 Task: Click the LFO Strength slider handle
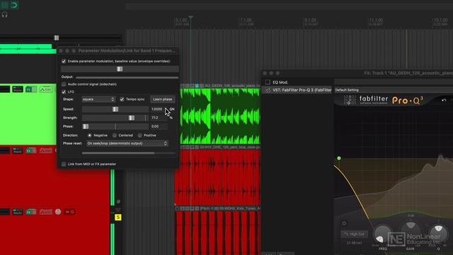[132, 118]
